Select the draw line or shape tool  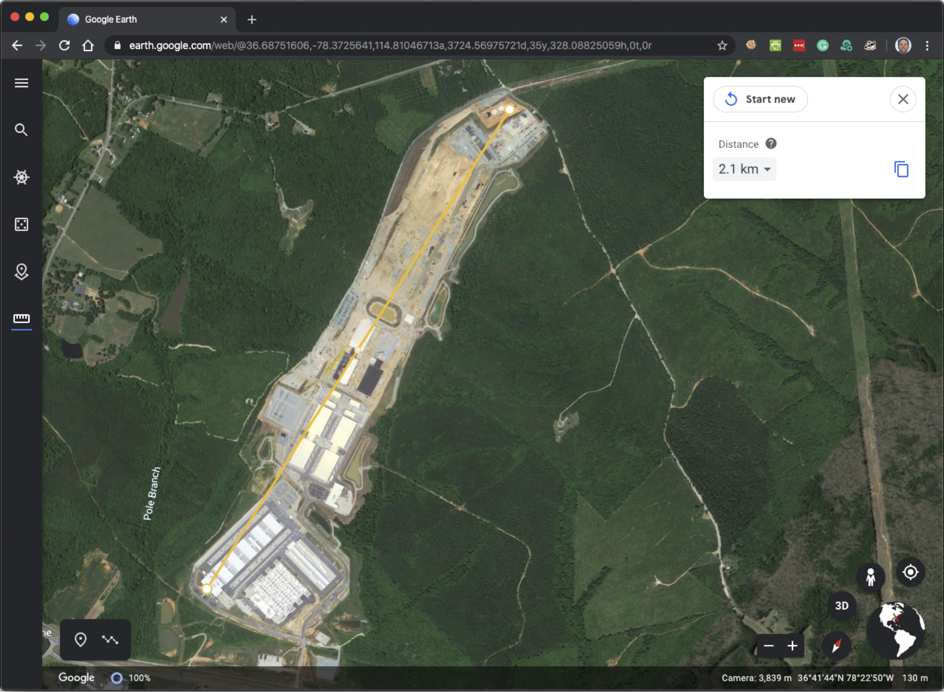pyautogui.click(x=110, y=640)
